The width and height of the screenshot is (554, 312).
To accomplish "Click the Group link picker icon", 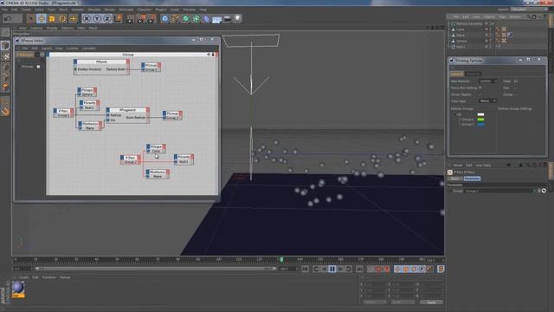I will tap(544, 191).
